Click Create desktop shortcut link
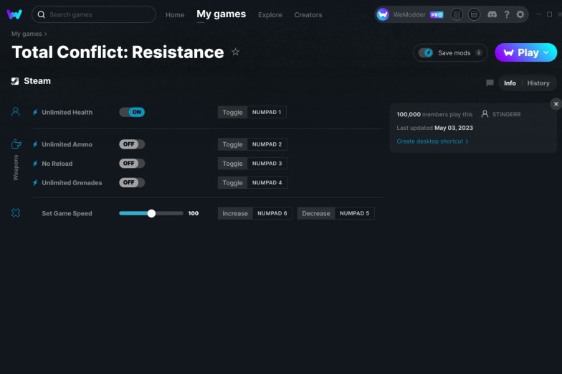The height and width of the screenshot is (374, 562). (x=432, y=141)
